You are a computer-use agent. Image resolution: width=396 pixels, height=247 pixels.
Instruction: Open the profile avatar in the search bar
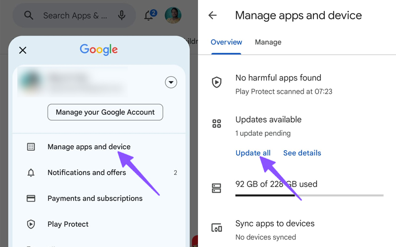[173, 15]
